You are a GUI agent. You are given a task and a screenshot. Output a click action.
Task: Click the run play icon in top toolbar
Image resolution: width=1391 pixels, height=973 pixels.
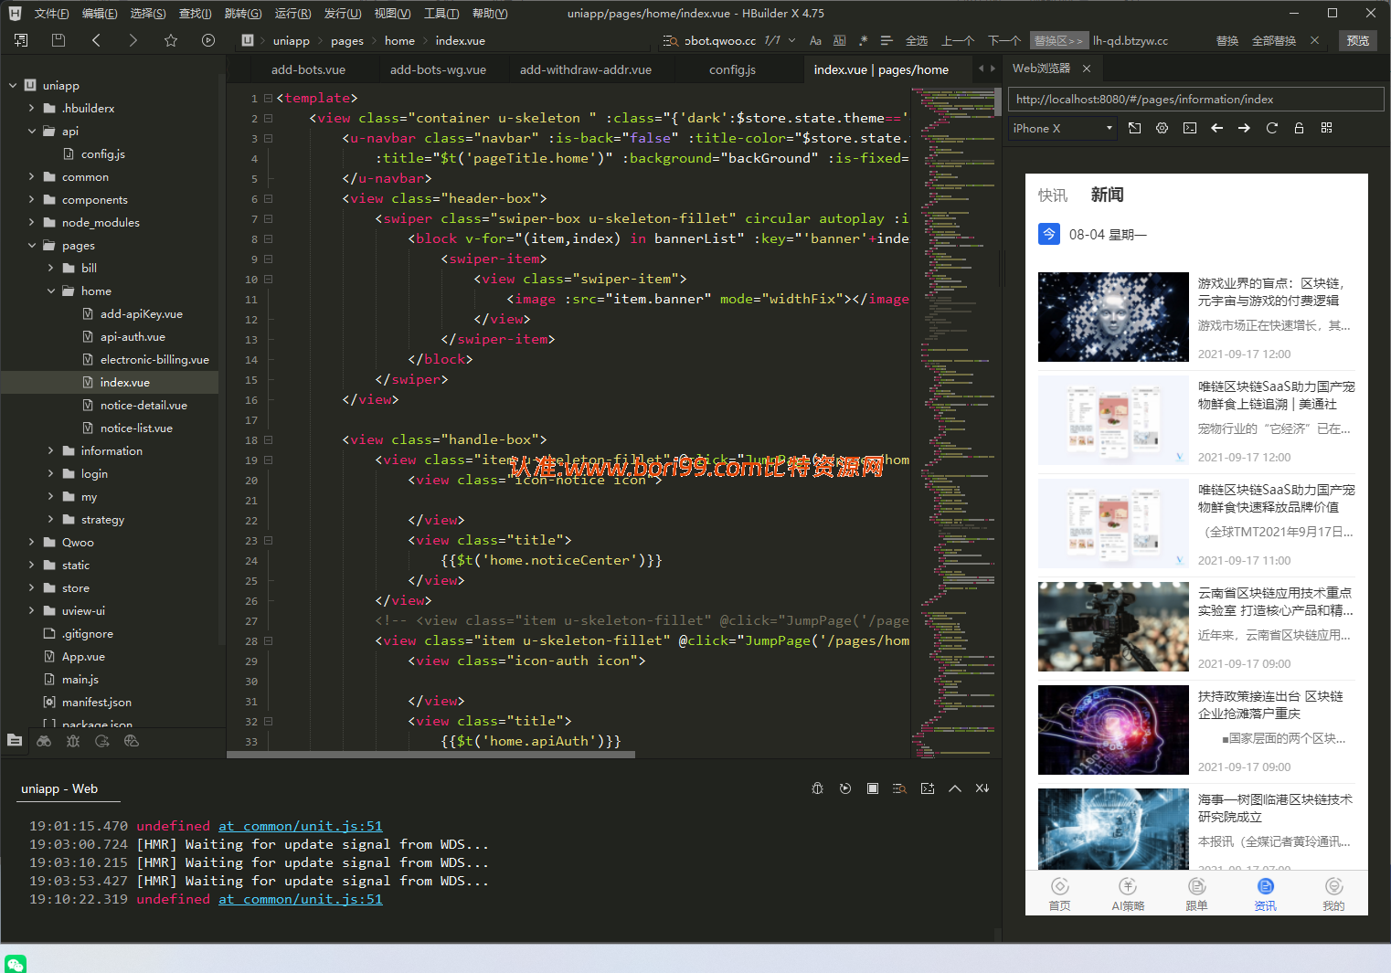click(x=208, y=40)
